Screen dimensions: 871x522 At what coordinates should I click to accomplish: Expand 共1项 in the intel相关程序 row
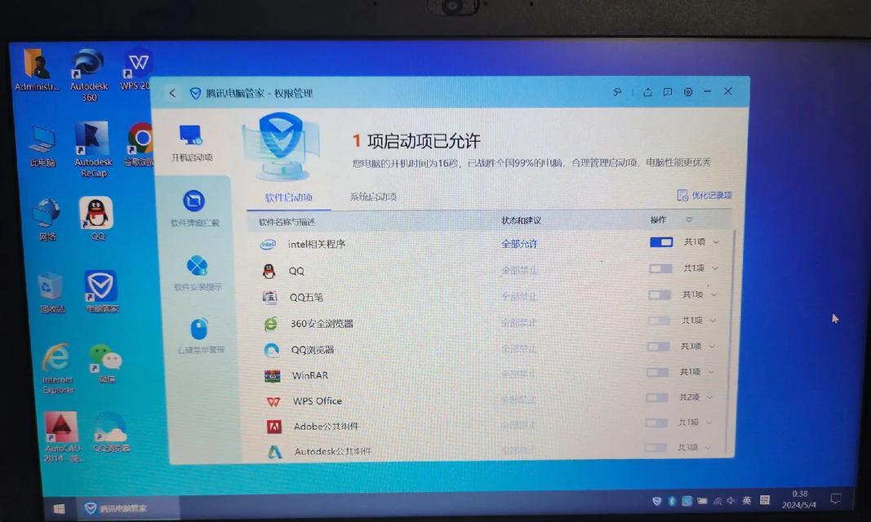[x=701, y=242]
